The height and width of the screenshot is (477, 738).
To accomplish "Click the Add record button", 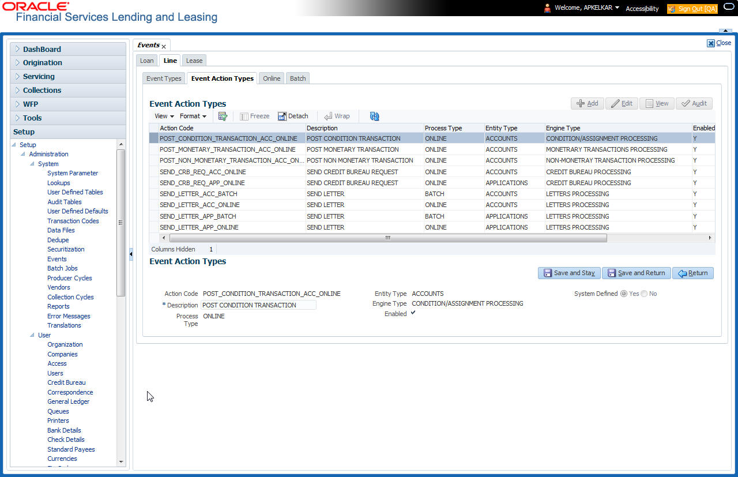I will tap(588, 103).
